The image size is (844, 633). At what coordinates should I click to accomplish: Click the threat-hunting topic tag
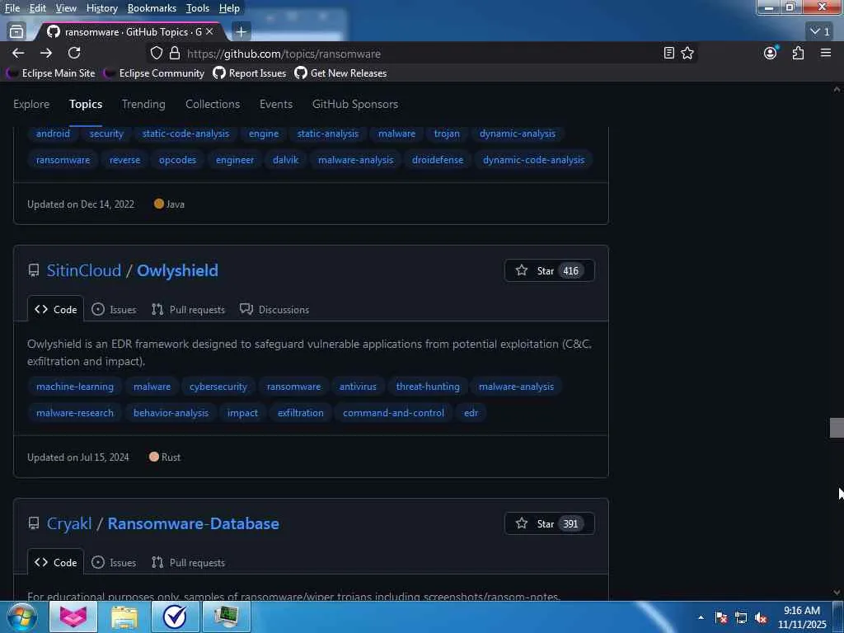click(428, 387)
